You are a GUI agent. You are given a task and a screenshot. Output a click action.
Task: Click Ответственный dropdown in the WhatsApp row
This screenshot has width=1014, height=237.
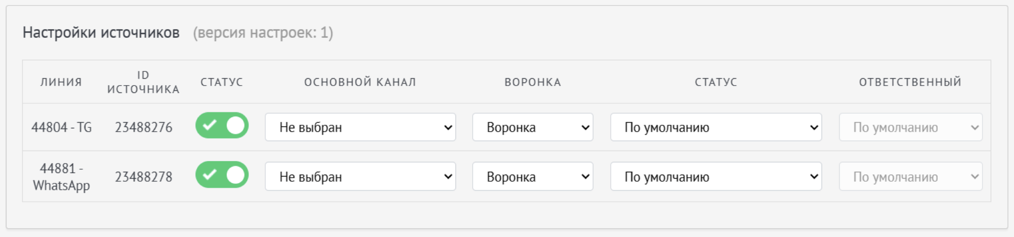click(x=911, y=177)
